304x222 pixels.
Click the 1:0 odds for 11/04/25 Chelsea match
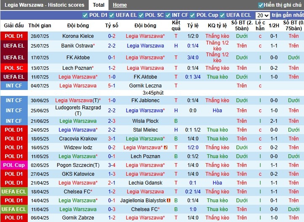(x=193, y=209)
